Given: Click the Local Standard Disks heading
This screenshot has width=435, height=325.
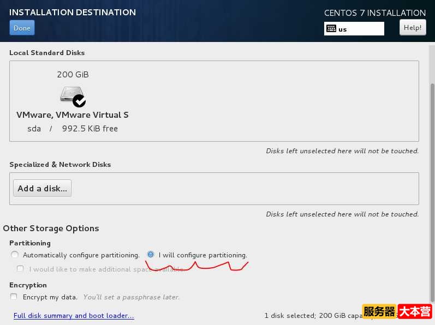Looking at the screenshot, I should coord(47,53).
